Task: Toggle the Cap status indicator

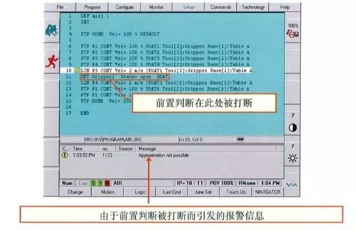Action: point(83,183)
